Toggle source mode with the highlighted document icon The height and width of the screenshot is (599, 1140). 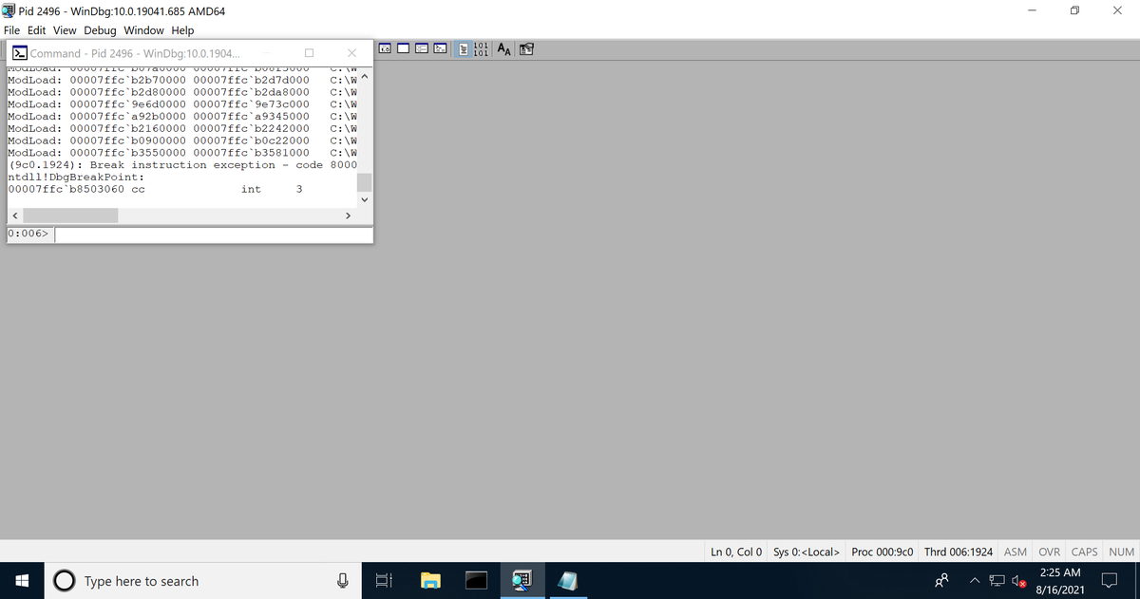(462, 48)
